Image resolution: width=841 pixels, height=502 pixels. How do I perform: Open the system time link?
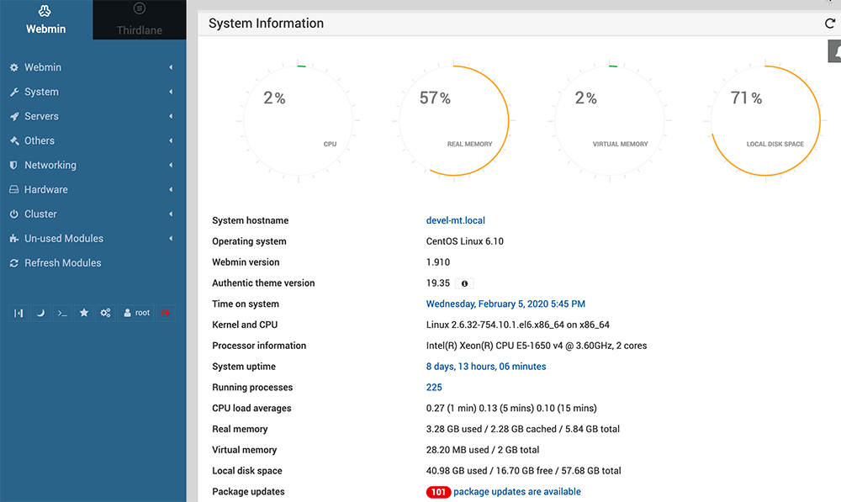click(505, 304)
